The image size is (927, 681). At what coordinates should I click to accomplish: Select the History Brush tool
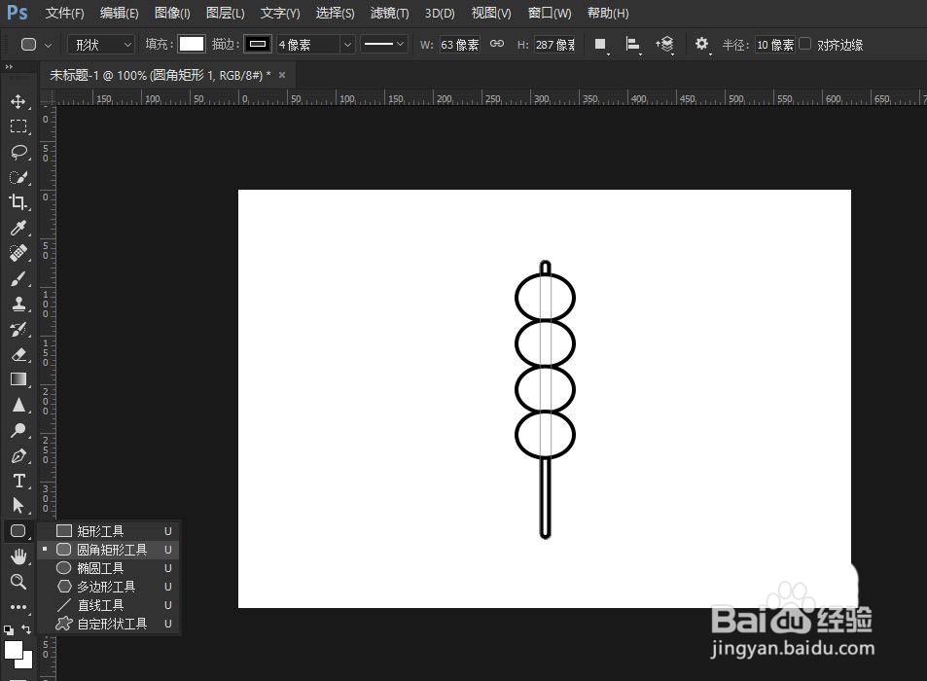18,329
